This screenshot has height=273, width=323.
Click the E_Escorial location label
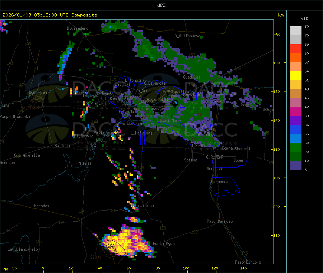tap(133, 123)
